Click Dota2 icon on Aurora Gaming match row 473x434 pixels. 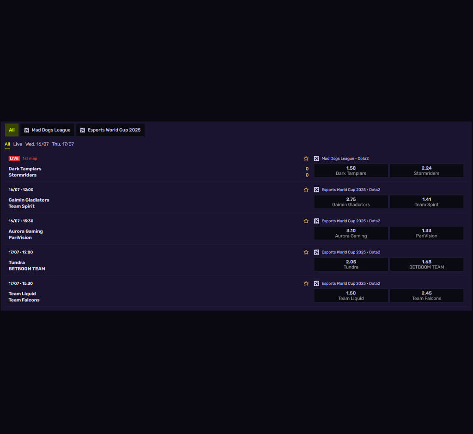point(316,221)
